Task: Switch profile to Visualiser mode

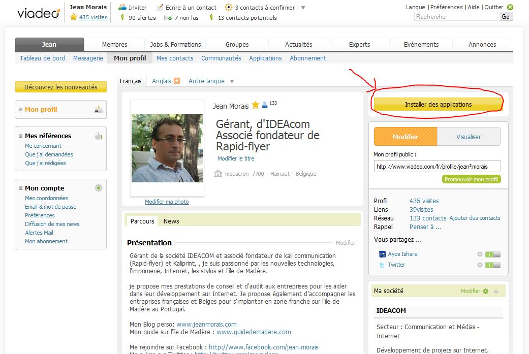Action: coord(469,137)
